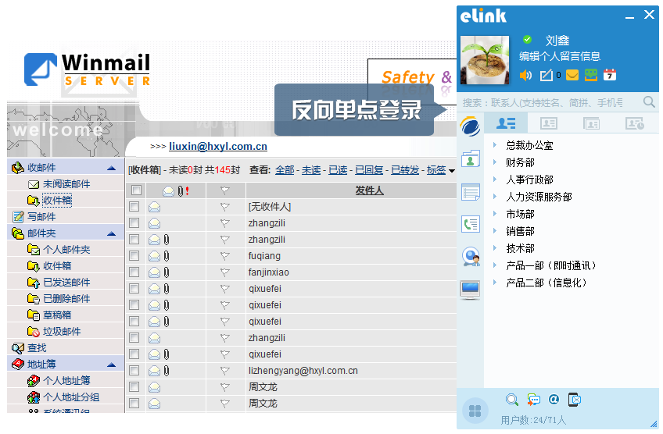Open 未阅读邮件 unread mail folder
Image resolution: width=663 pixels, height=434 pixels.
coord(66,184)
